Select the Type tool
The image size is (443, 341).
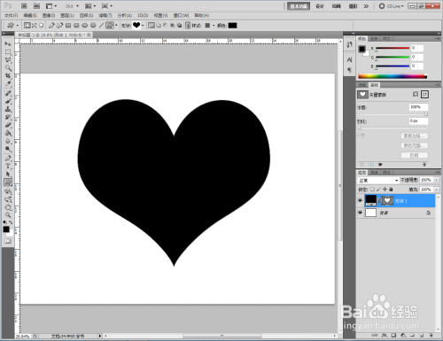point(8,167)
